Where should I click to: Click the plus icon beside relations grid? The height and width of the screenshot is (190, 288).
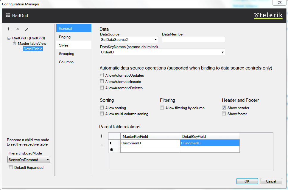point(102,136)
